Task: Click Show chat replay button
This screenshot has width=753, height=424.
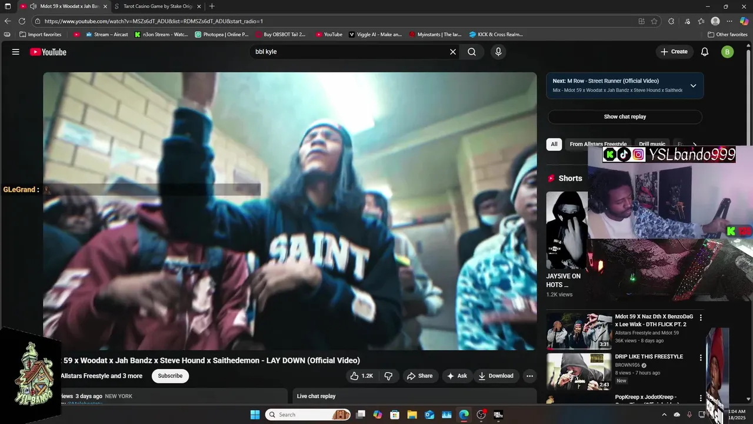Action: tap(625, 117)
